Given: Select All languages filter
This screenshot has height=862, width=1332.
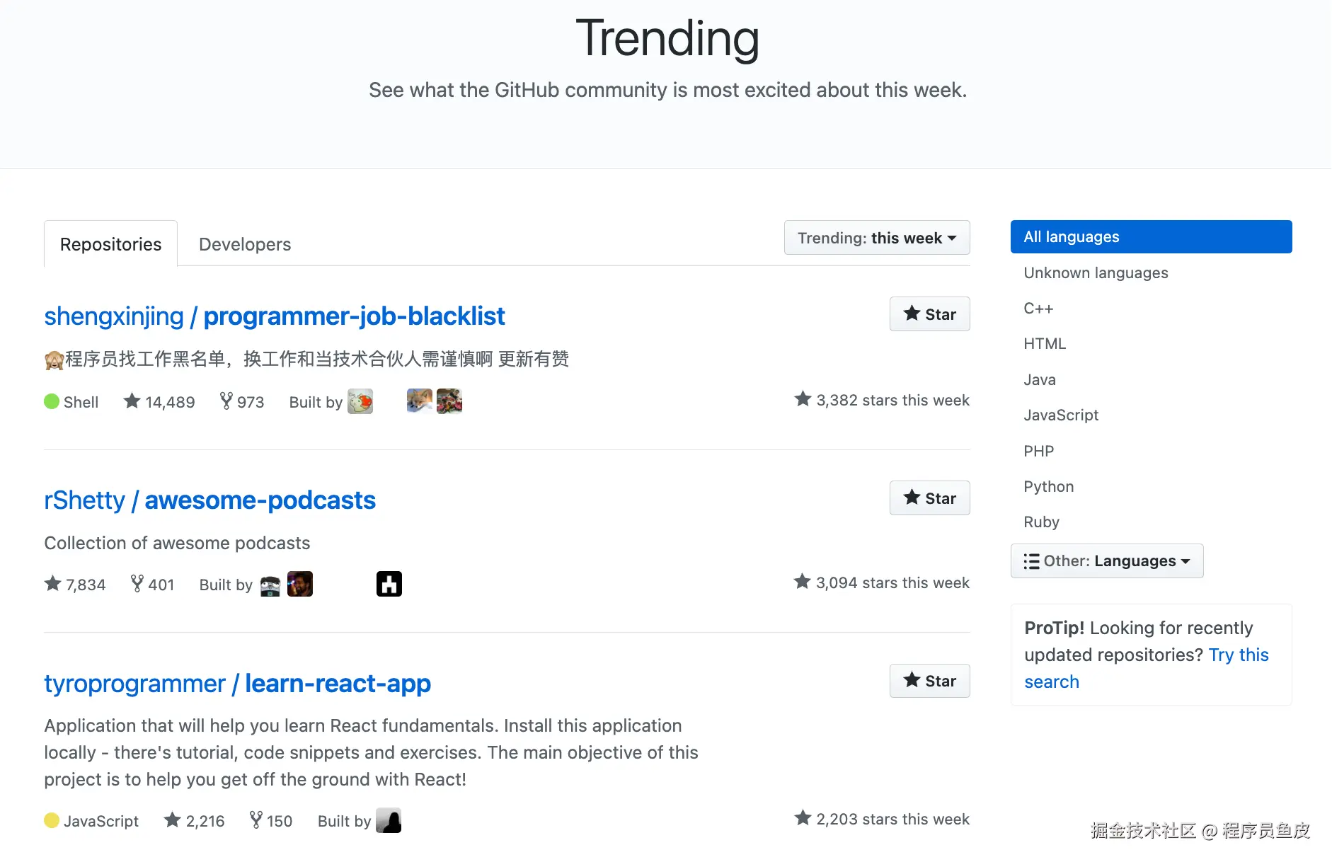Looking at the screenshot, I should click(1150, 237).
